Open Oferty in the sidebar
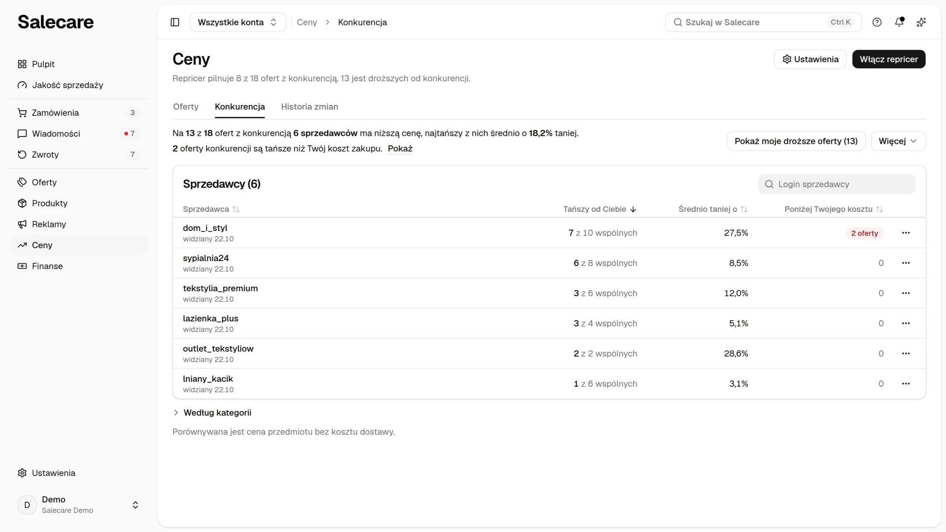946x532 pixels. tap(79, 182)
